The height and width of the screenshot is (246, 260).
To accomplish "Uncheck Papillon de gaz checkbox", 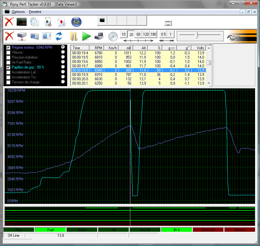I will 8,68.
